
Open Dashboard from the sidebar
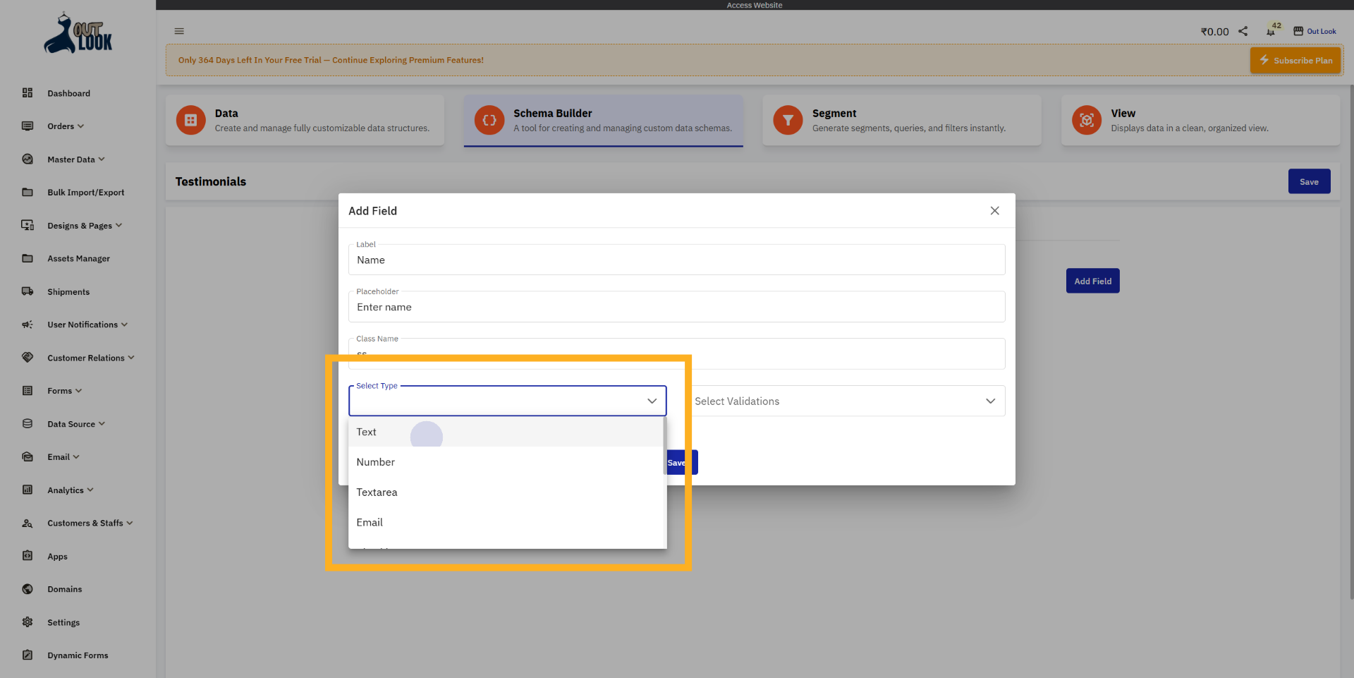coord(68,93)
